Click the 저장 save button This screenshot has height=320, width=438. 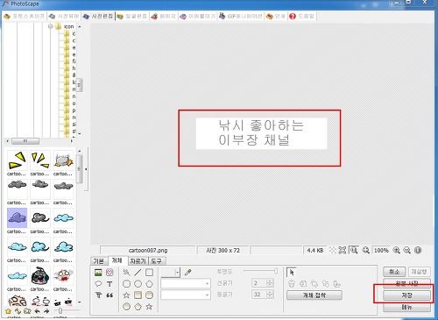[406, 295]
